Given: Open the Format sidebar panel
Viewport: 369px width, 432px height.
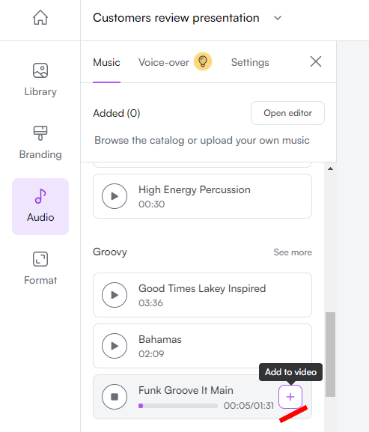Looking at the screenshot, I should (x=40, y=268).
